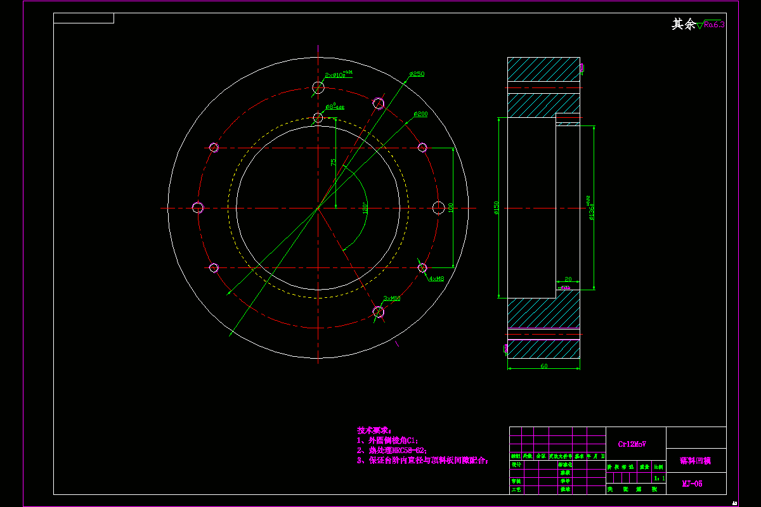Click the top ø10 hole on vertical centerline
This screenshot has height=507, width=761.
pyautogui.click(x=318, y=88)
